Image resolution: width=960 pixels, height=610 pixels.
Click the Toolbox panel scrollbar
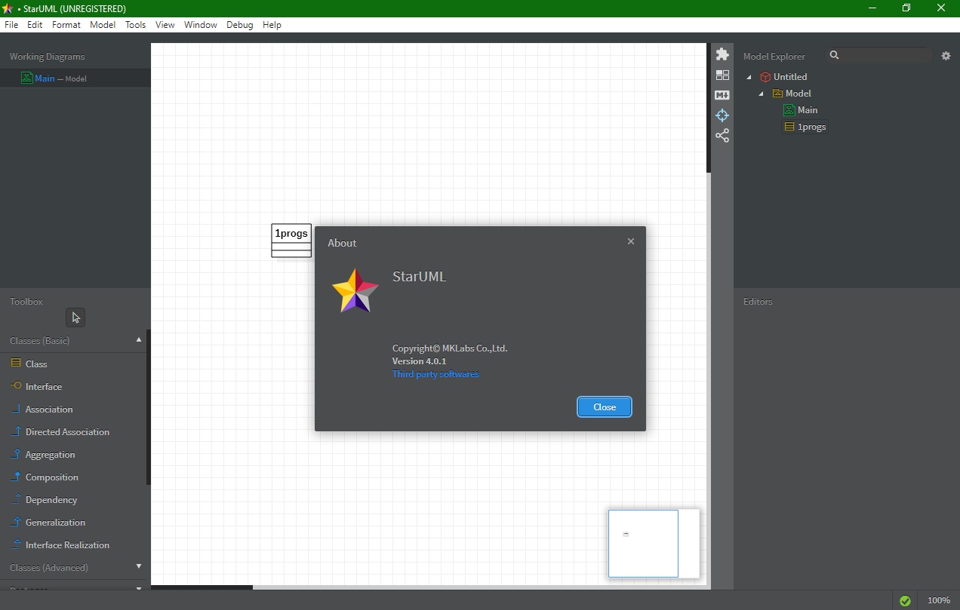tap(149, 407)
